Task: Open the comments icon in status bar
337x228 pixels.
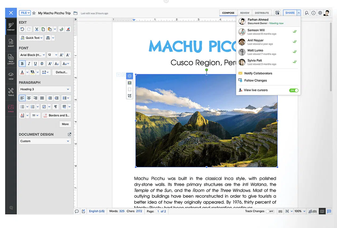Action: click(77, 211)
